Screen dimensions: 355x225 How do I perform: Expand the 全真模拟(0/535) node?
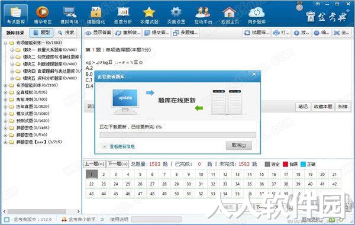coord(5,92)
